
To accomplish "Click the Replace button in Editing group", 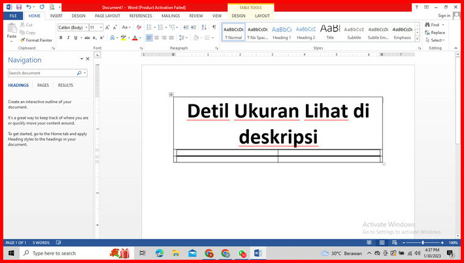I will coord(435,33).
